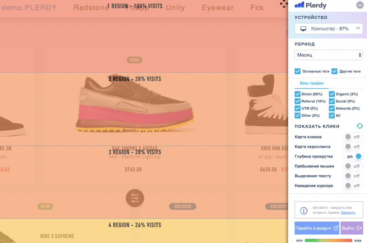Click the info icon in hint box
This screenshot has width=367, height=243.
point(304,210)
